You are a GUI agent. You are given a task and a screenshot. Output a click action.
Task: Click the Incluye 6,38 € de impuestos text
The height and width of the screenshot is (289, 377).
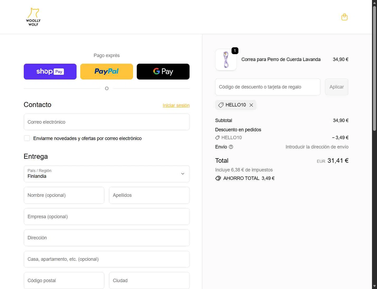click(x=244, y=170)
